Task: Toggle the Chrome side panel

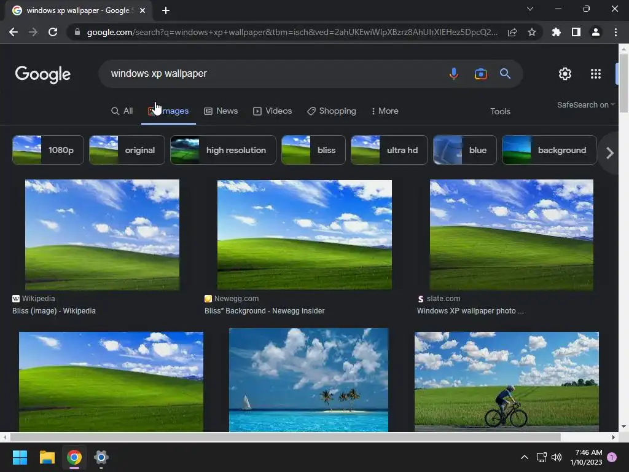Action: click(x=576, y=32)
